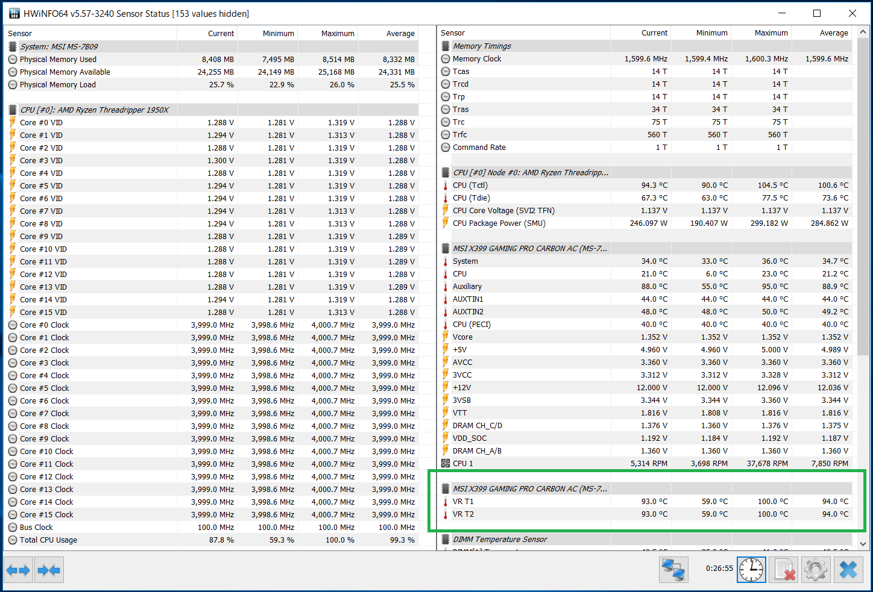Click the 37,678 RPM maximum value

tap(767, 464)
